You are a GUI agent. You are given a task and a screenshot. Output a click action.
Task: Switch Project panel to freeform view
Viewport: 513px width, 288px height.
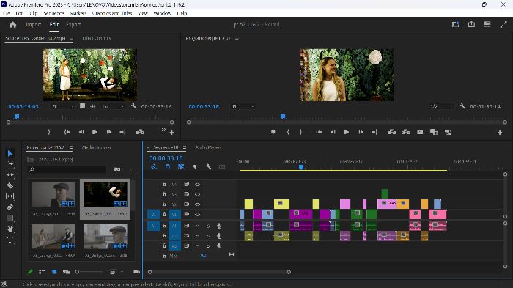(x=67, y=272)
